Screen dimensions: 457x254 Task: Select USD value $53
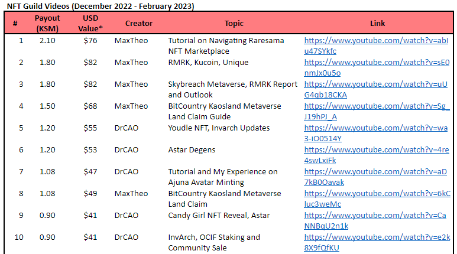tap(90, 149)
